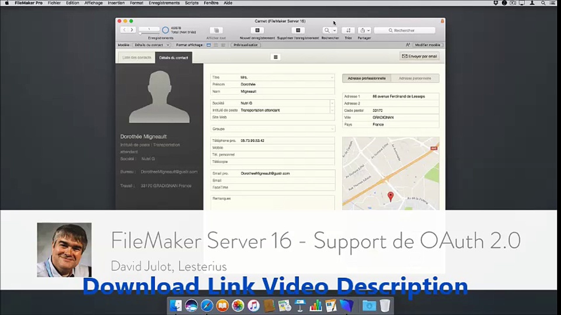Click the Adresse 1 field
Screen dimensions: 561x315
click(391, 96)
